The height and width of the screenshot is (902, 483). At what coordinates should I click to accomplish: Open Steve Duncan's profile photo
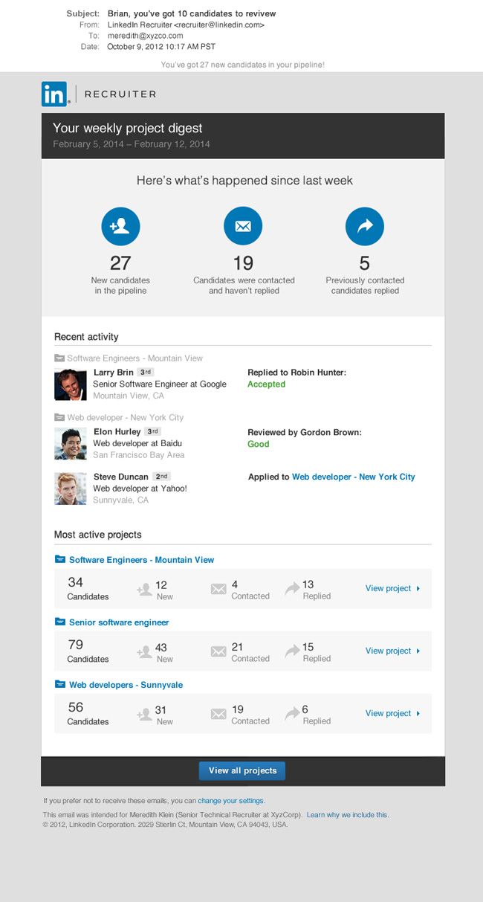pyautogui.click(x=71, y=489)
